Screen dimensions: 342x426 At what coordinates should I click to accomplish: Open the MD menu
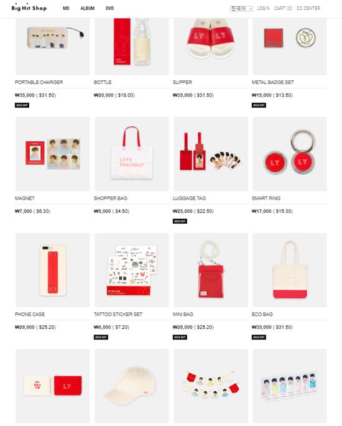coord(66,9)
